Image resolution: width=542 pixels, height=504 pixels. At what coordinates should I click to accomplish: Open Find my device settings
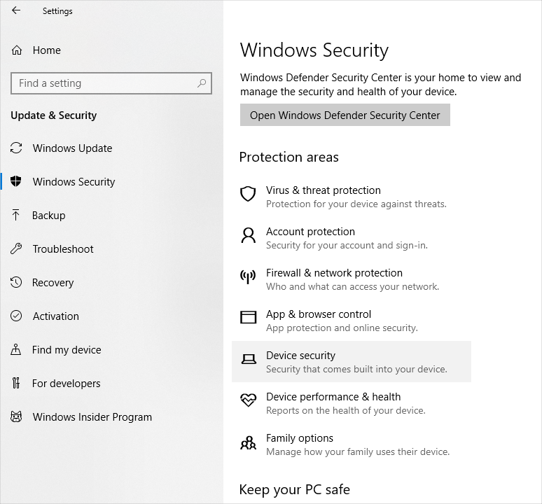[67, 350]
